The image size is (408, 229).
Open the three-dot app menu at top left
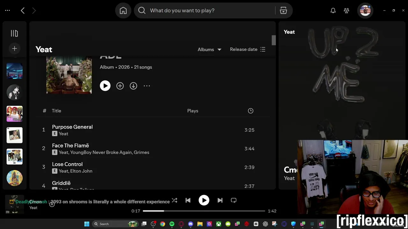click(8, 10)
